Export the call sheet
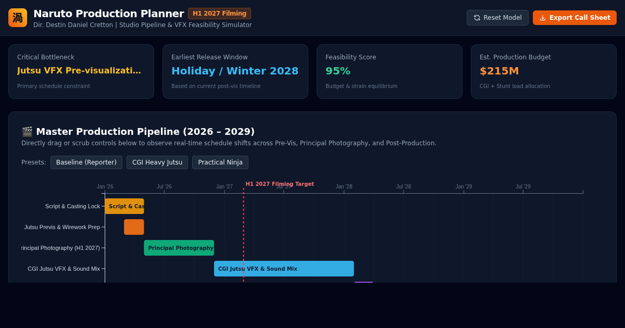This screenshot has height=328, width=625. [x=574, y=18]
